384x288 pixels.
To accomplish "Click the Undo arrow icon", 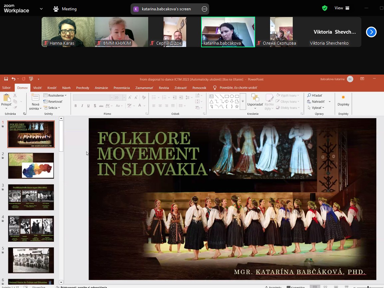I will 13,79.
